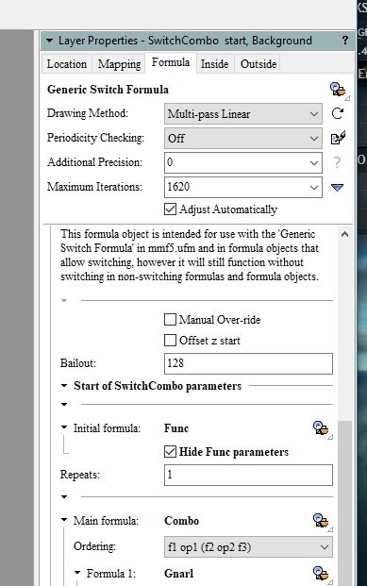Open browse icon for Formula 1 Gnarl
This screenshot has height=586, width=367.
click(x=321, y=574)
